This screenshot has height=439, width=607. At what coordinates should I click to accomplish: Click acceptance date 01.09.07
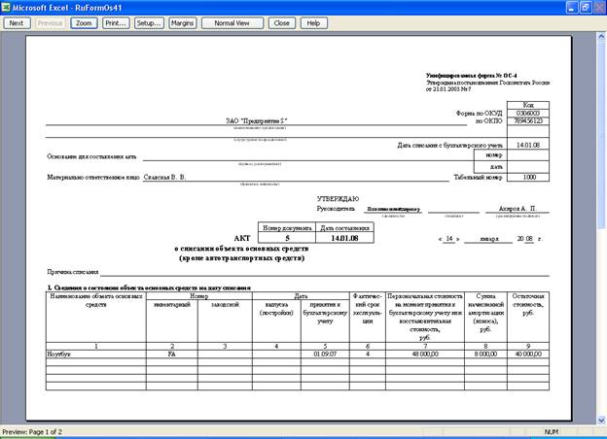(325, 354)
